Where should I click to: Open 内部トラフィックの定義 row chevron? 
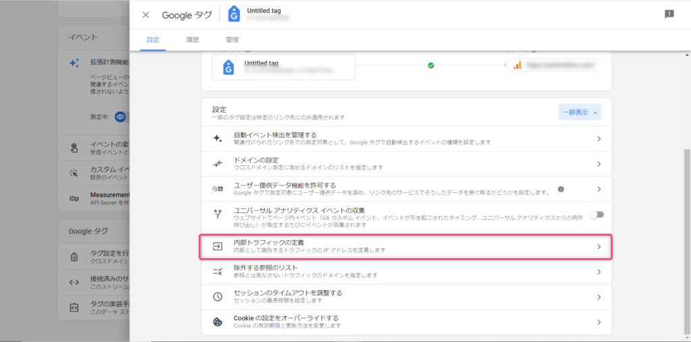(x=599, y=247)
